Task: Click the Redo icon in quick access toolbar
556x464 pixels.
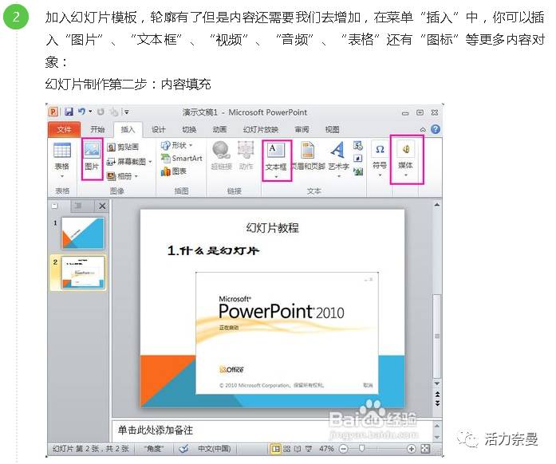Action: point(101,112)
